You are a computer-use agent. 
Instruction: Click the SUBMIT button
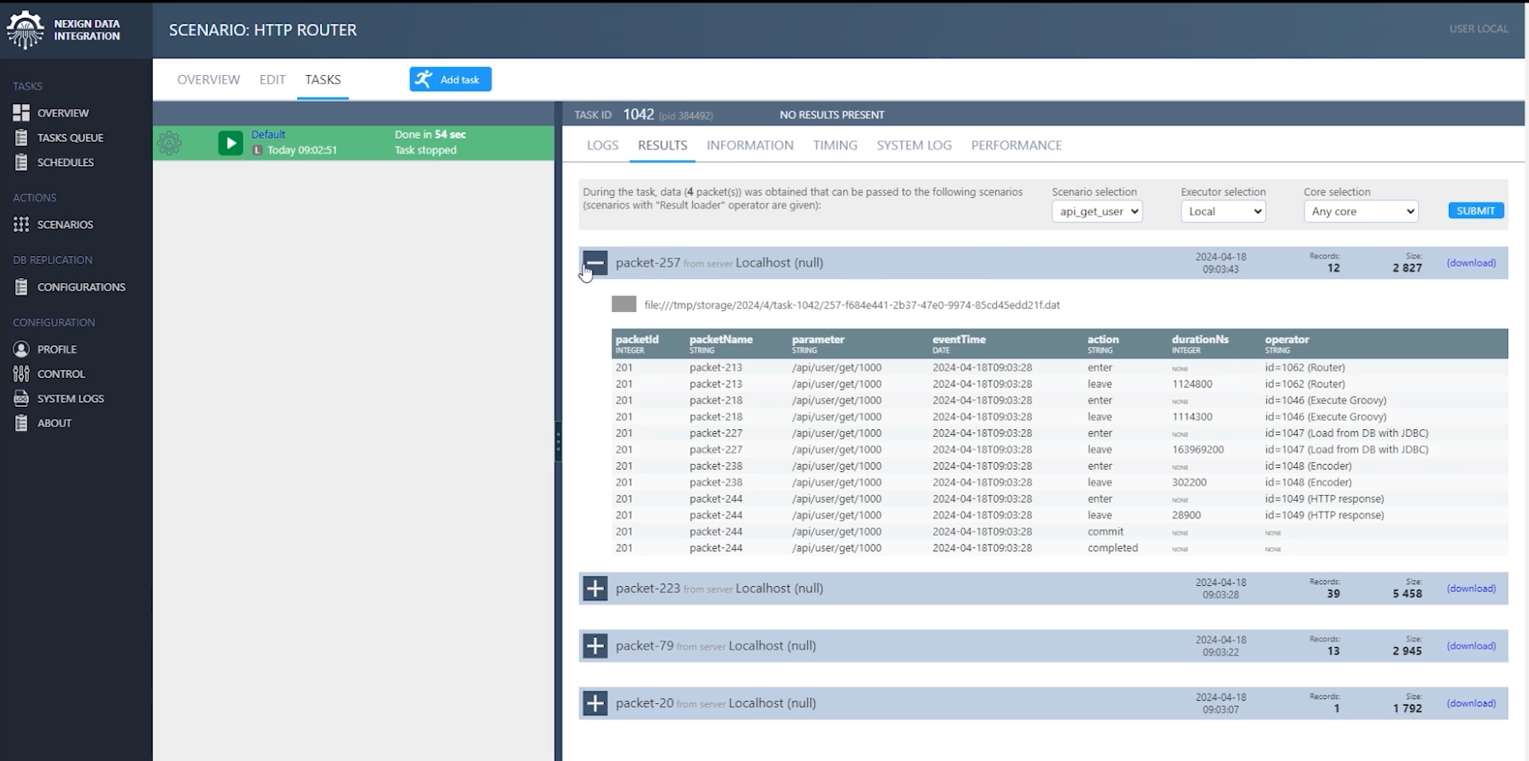(x=1475, y=210)
